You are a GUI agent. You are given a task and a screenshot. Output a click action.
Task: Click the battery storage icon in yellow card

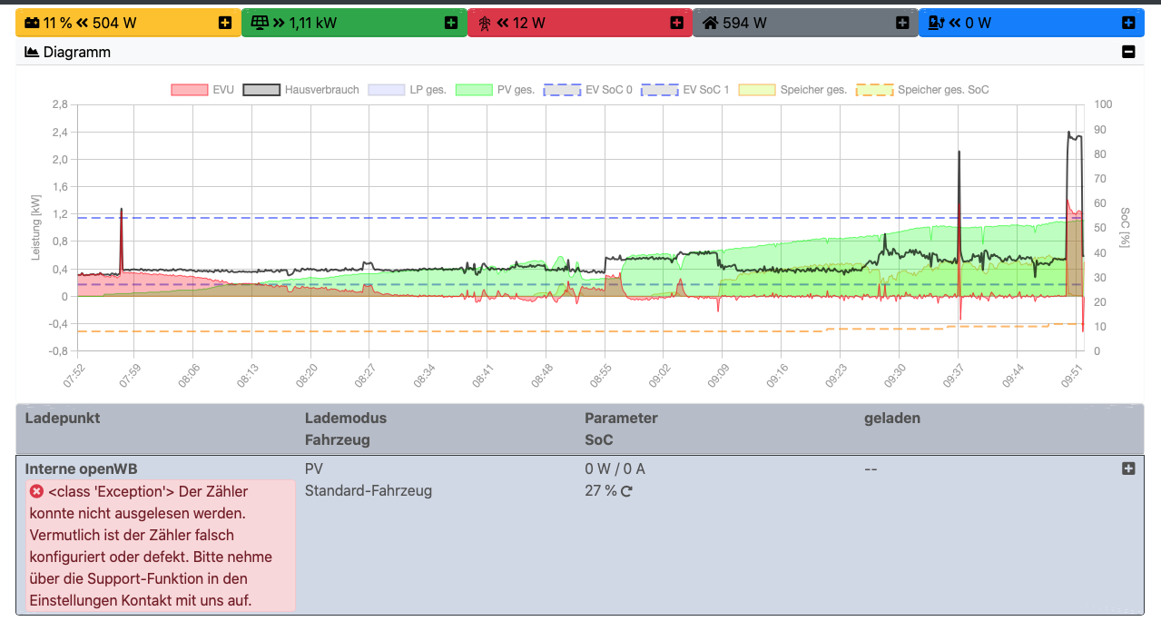[x=32, y=23]
